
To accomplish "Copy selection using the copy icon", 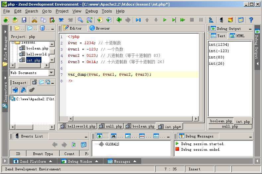I will [43, 20].
